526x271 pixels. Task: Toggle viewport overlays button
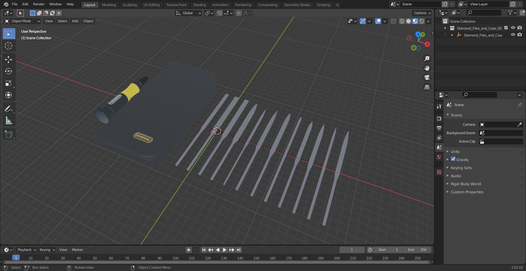point(378,21)
